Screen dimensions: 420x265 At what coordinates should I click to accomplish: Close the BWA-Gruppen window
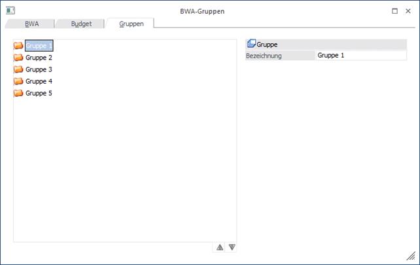(408, 11)
